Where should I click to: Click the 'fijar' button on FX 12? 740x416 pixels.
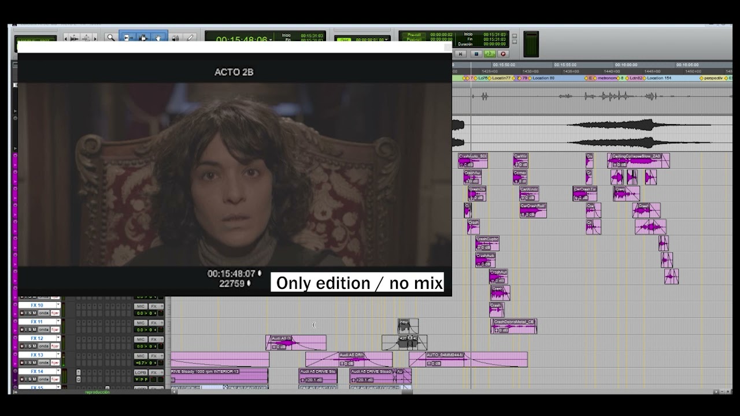pos(55,346)
